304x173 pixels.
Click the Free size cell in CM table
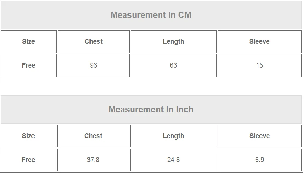pyautogui.click(x=28, y=65)
